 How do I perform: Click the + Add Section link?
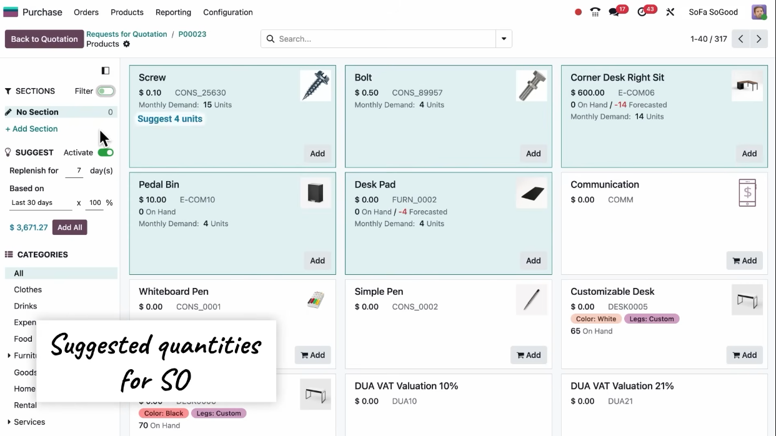coord(31,129)
